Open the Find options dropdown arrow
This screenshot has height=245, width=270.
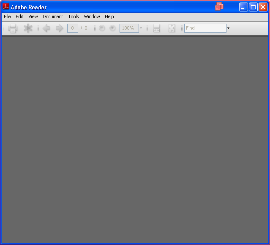pyautogui.click(x=228, y=28)
